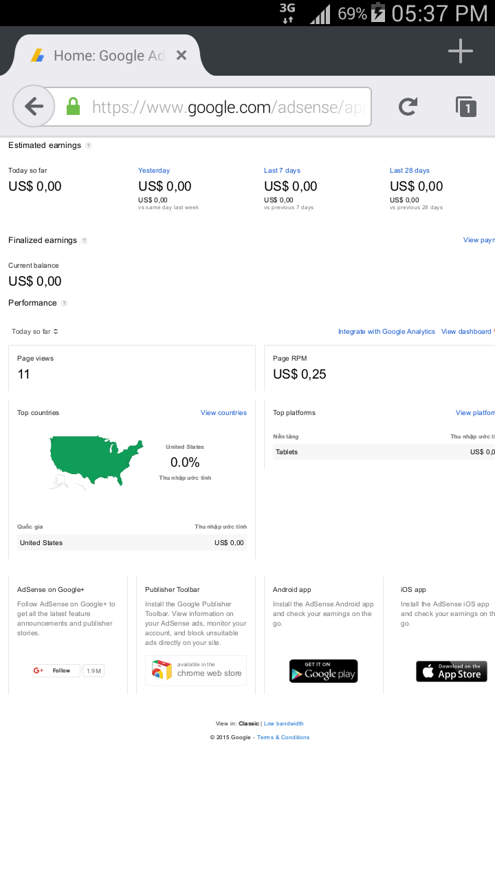Click the Integrate with Google Analytics link
Screen dimensions: 495x881
[x=386, y=332]
